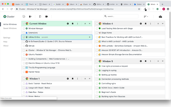171x107 pixels.
Task: Click the circle suspend icon on Window 1
Action: [x=68, y=79]
